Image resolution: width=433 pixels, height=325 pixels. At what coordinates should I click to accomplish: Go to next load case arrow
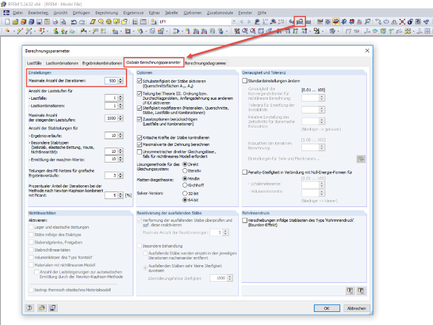249,22
